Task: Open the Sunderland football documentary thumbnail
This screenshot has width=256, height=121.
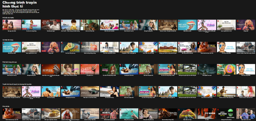Action: 109,114
